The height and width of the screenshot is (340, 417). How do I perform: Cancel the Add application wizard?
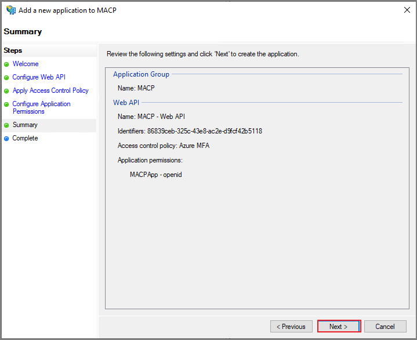tap(385, 326)
